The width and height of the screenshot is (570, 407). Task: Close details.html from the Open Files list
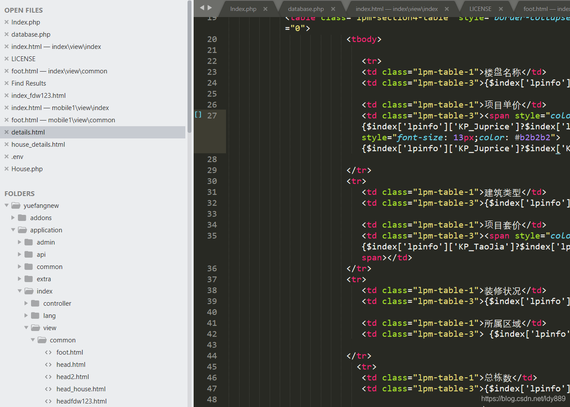[x=6, y=132]
